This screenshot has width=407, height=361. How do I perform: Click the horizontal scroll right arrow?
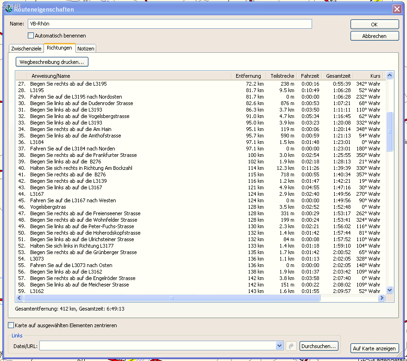pyautogui.click(x=382, y=298)
